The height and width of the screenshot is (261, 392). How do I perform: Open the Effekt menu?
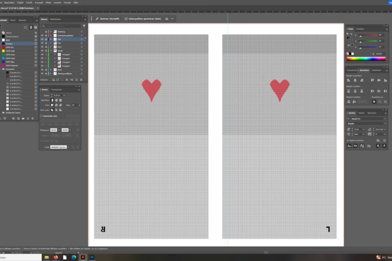pyautogui.click(x=48, y=3)
